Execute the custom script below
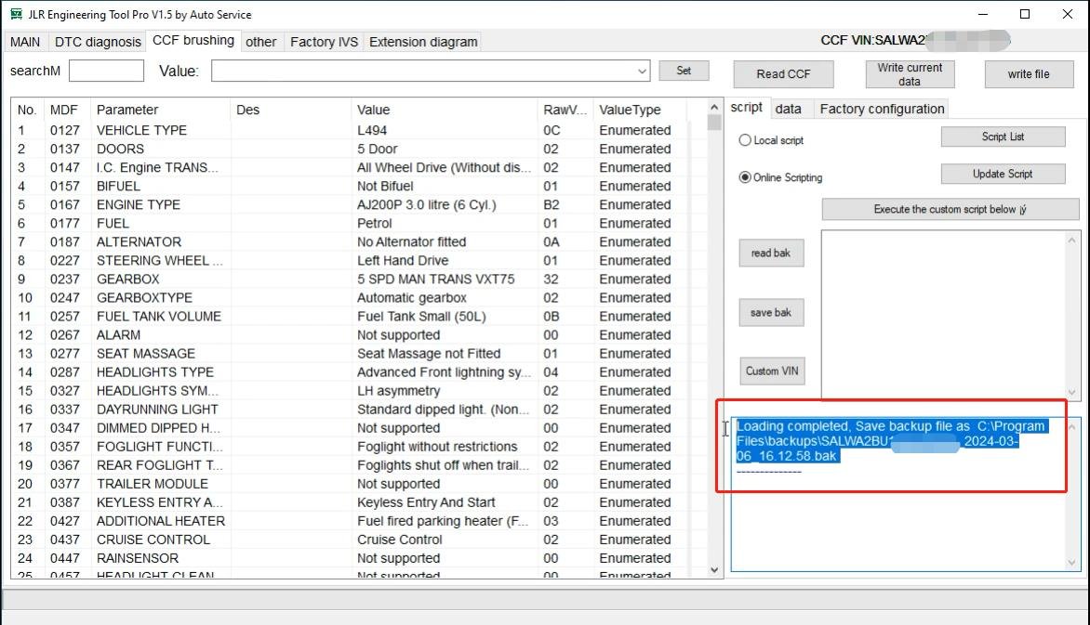The width and height of the screenshot is (1090, 625). (950, 209)
